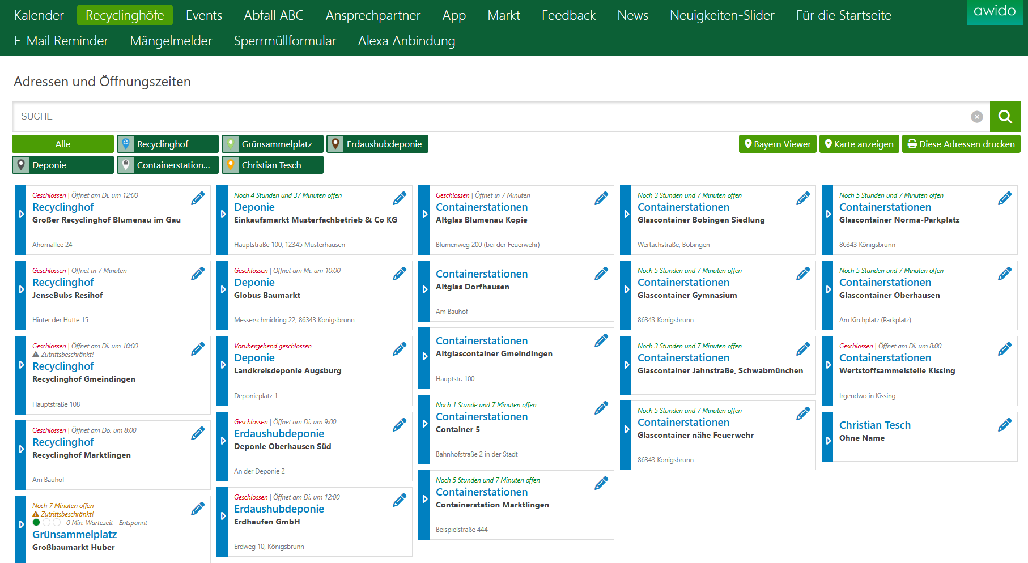Toggle the Grünsammelplatz filter
The height and width of the screenshot is (563, 1028).
pyautogui.click(x=273, y=144)
